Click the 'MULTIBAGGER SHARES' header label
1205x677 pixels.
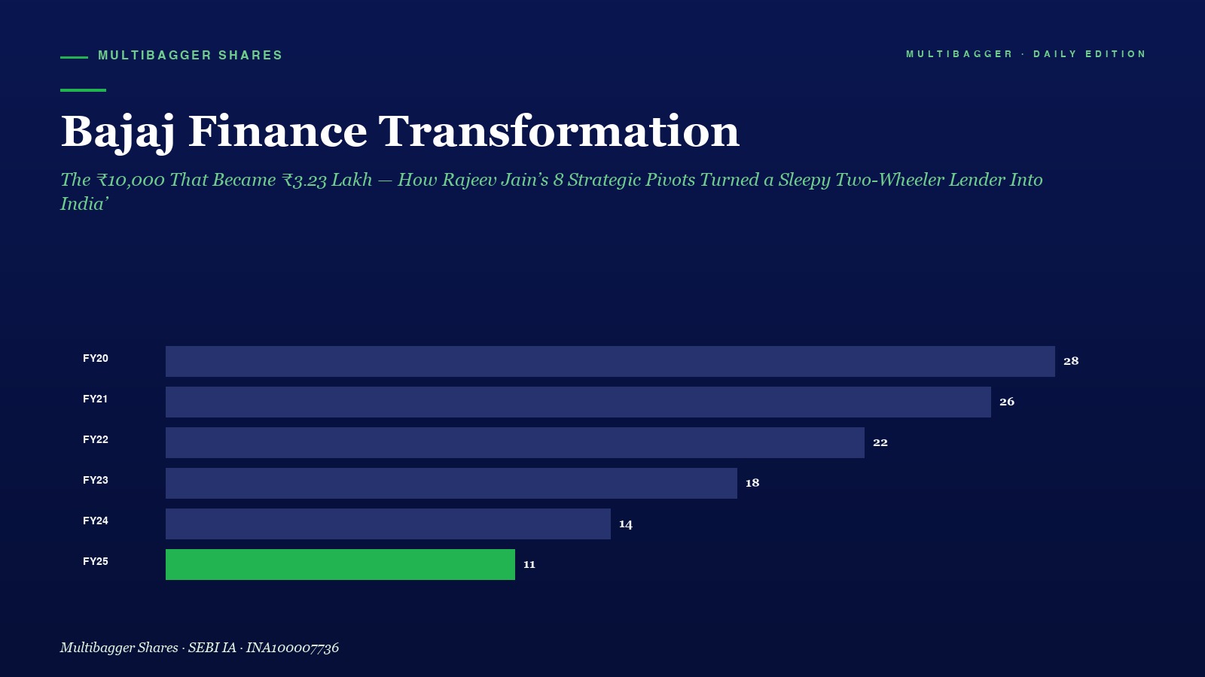click(190, 56)
